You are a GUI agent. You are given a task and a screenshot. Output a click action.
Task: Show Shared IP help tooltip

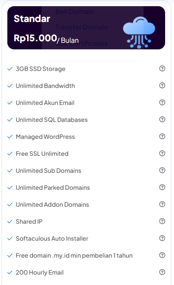[162, 221]
